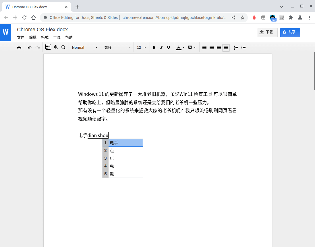
Task: Open the paragraph style Normal dropdown
Action: [x=84, y=47]
